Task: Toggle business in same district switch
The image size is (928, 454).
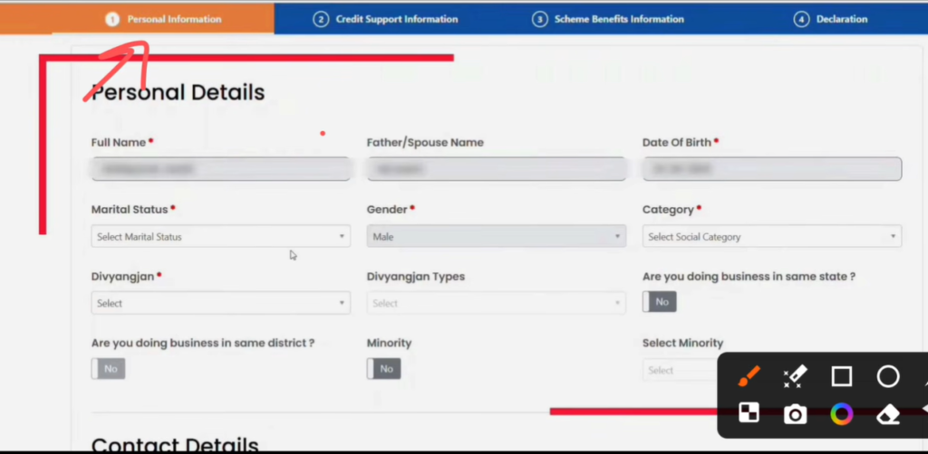Action: [x=109, y=368]
